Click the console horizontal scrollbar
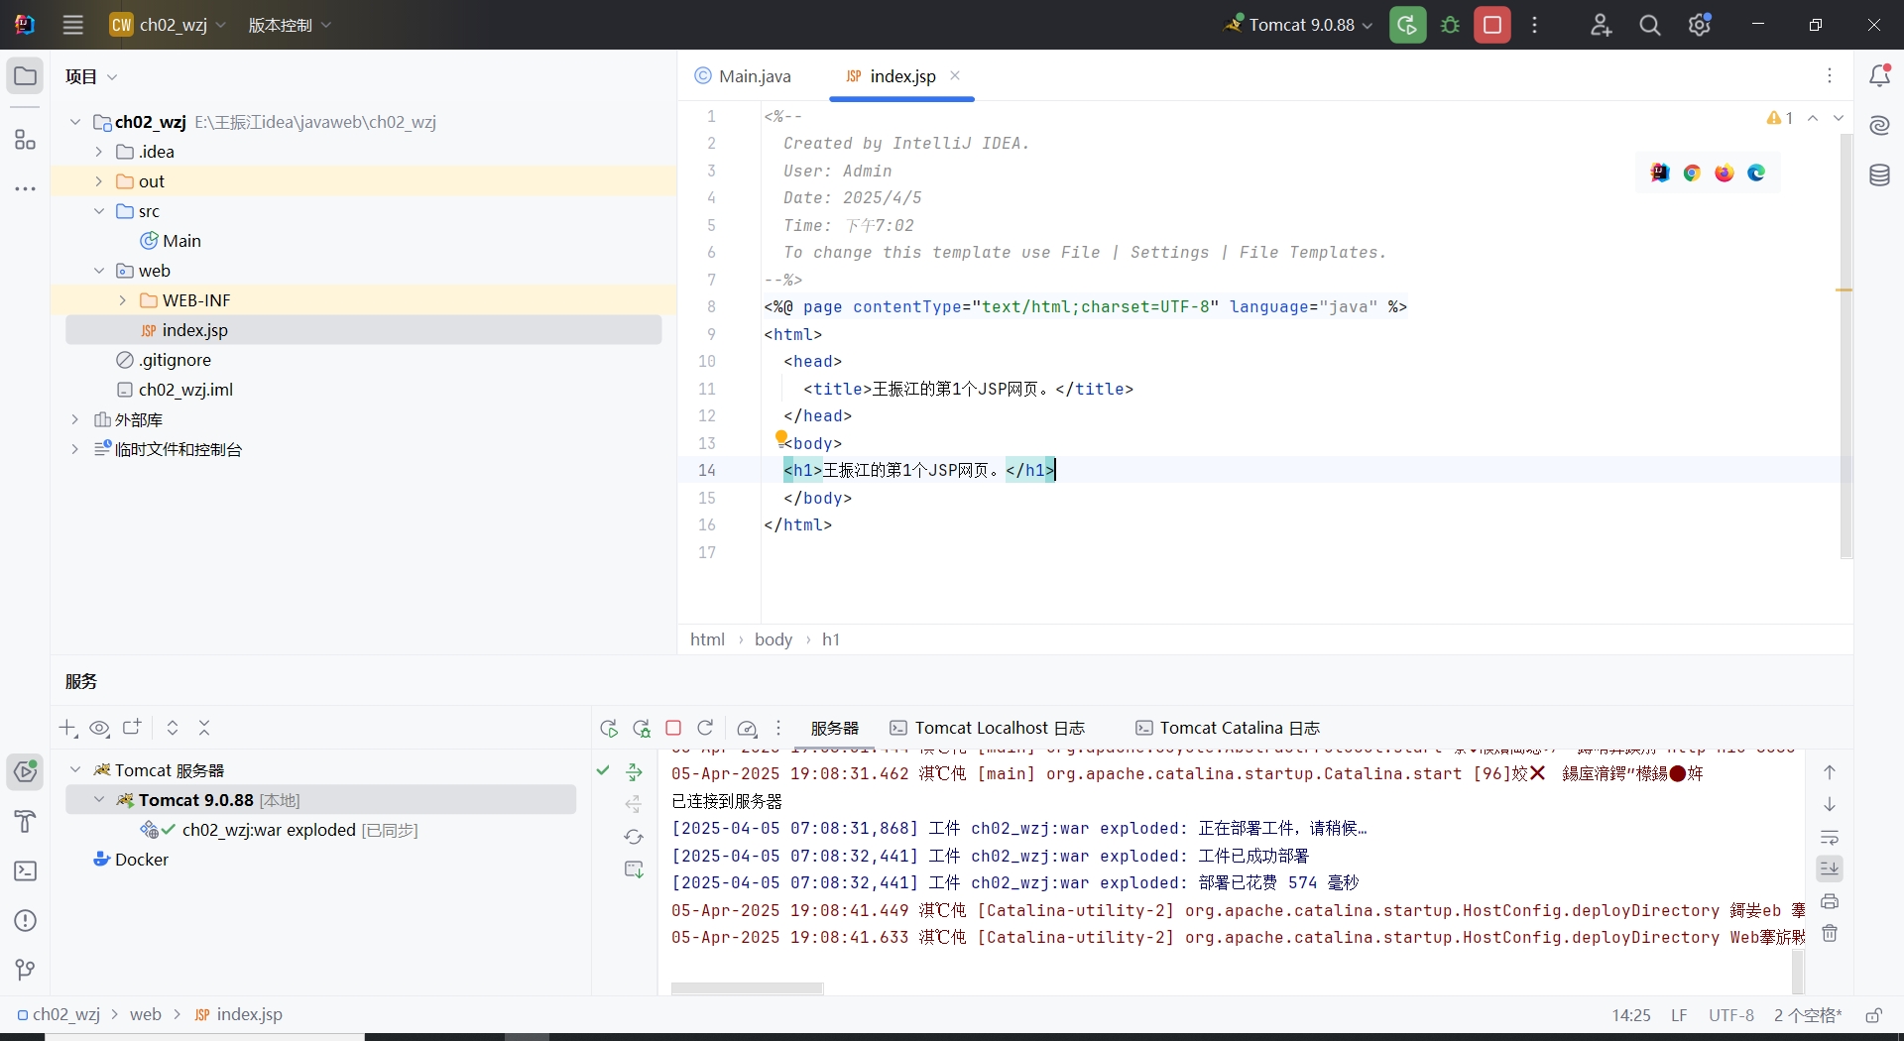The image size is (1904, 1041). (x=747, y=988)
